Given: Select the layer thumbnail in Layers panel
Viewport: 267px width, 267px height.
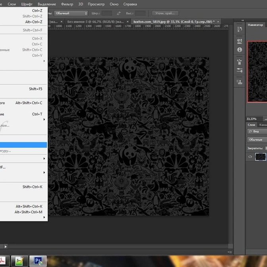Looking at the screenshot, I should 260,157.
